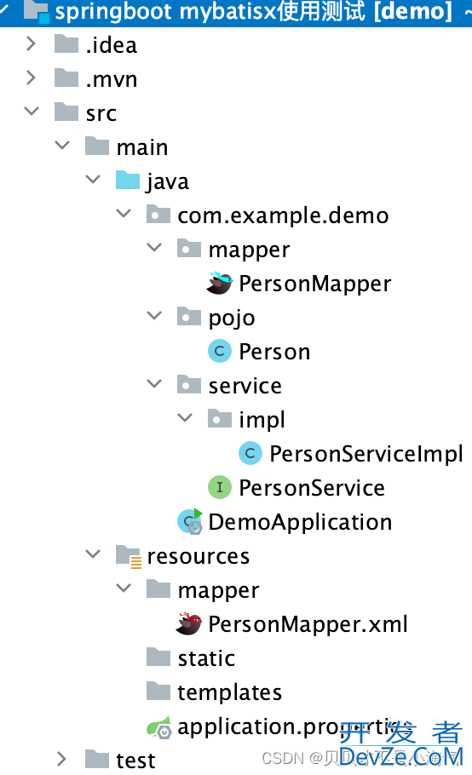Select the static folder
The width and height of the screenshot is (472, 775).
coord(191,658)
